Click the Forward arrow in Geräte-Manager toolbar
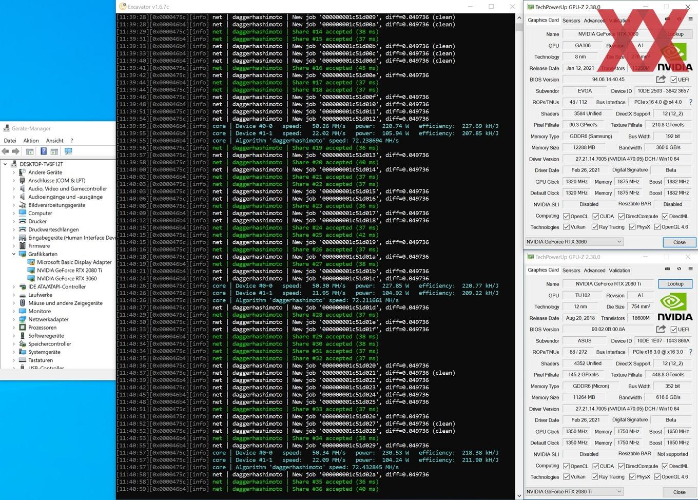698x500 pixels. coord(16,151)
